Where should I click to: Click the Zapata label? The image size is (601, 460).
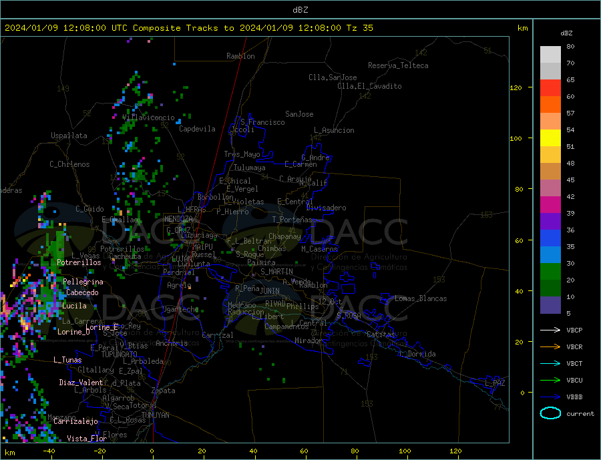click(164, 391)
